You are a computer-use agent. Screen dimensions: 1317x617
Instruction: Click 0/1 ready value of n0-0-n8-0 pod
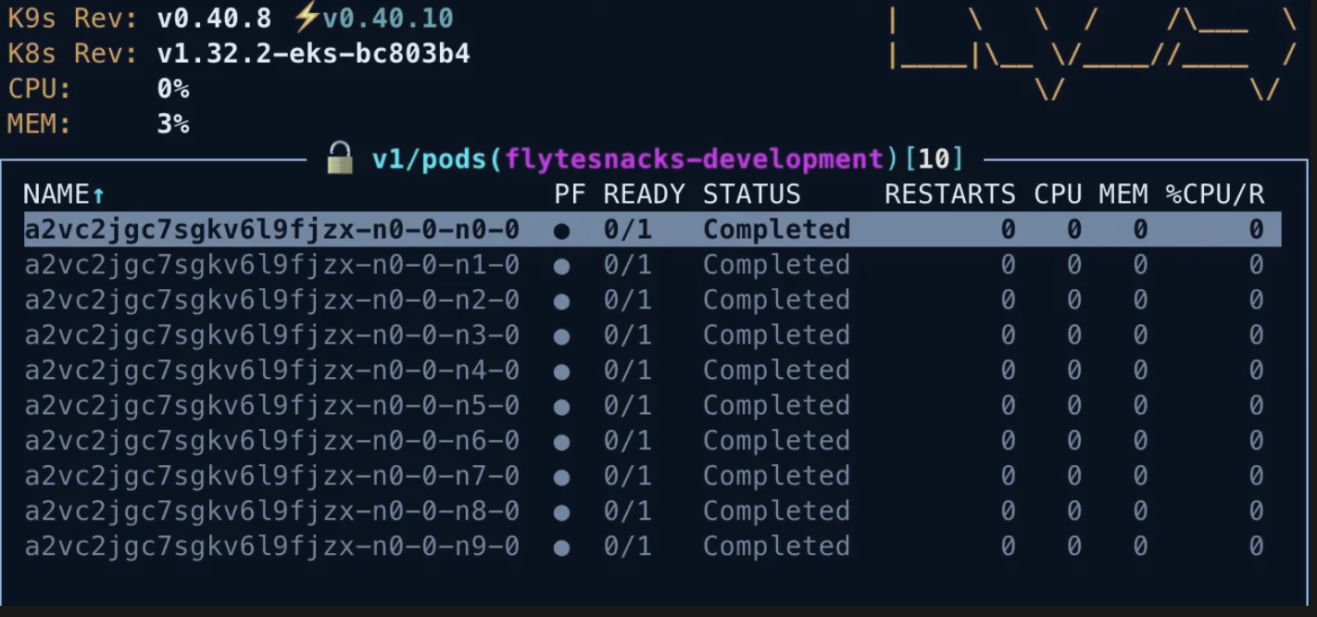628,511
